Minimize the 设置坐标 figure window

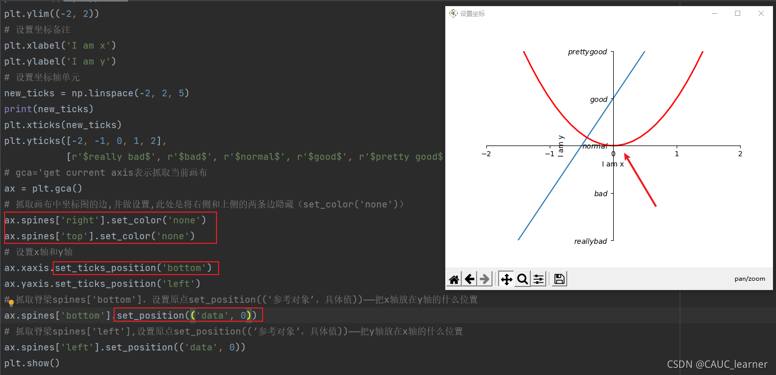(x=715, y=14)
